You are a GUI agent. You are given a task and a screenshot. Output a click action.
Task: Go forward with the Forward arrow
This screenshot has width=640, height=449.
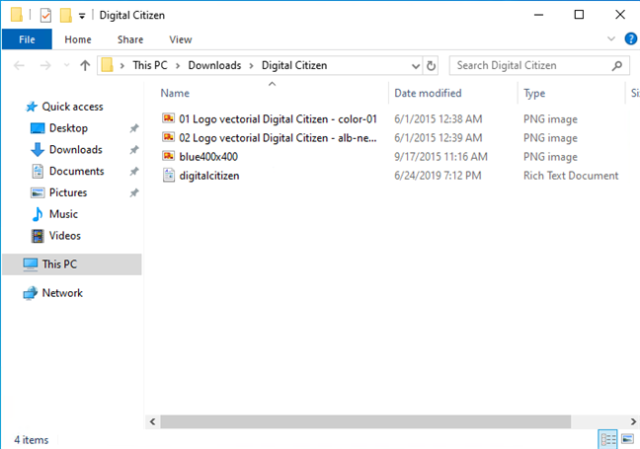coord(45,65)
